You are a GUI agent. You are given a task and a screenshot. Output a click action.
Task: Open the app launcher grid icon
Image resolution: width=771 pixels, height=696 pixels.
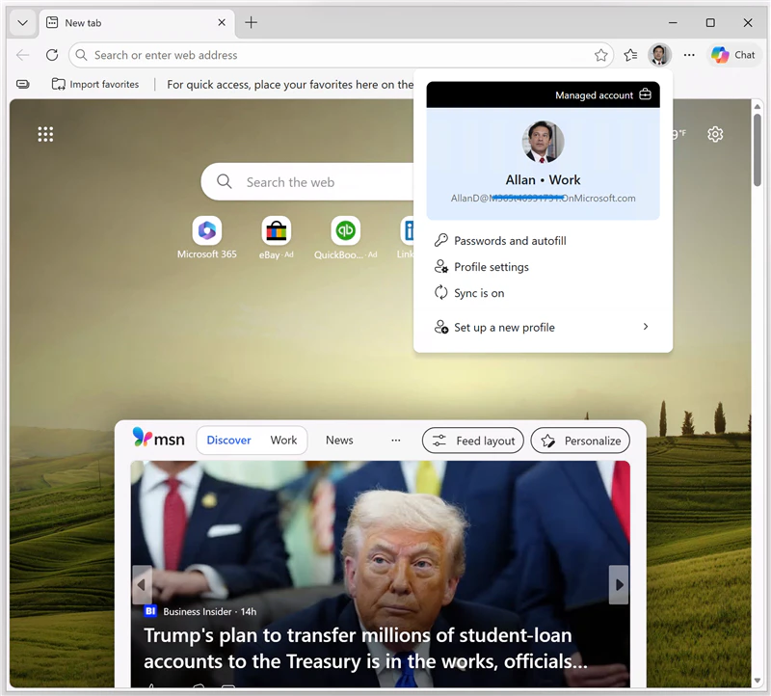(x=45, y=134)
